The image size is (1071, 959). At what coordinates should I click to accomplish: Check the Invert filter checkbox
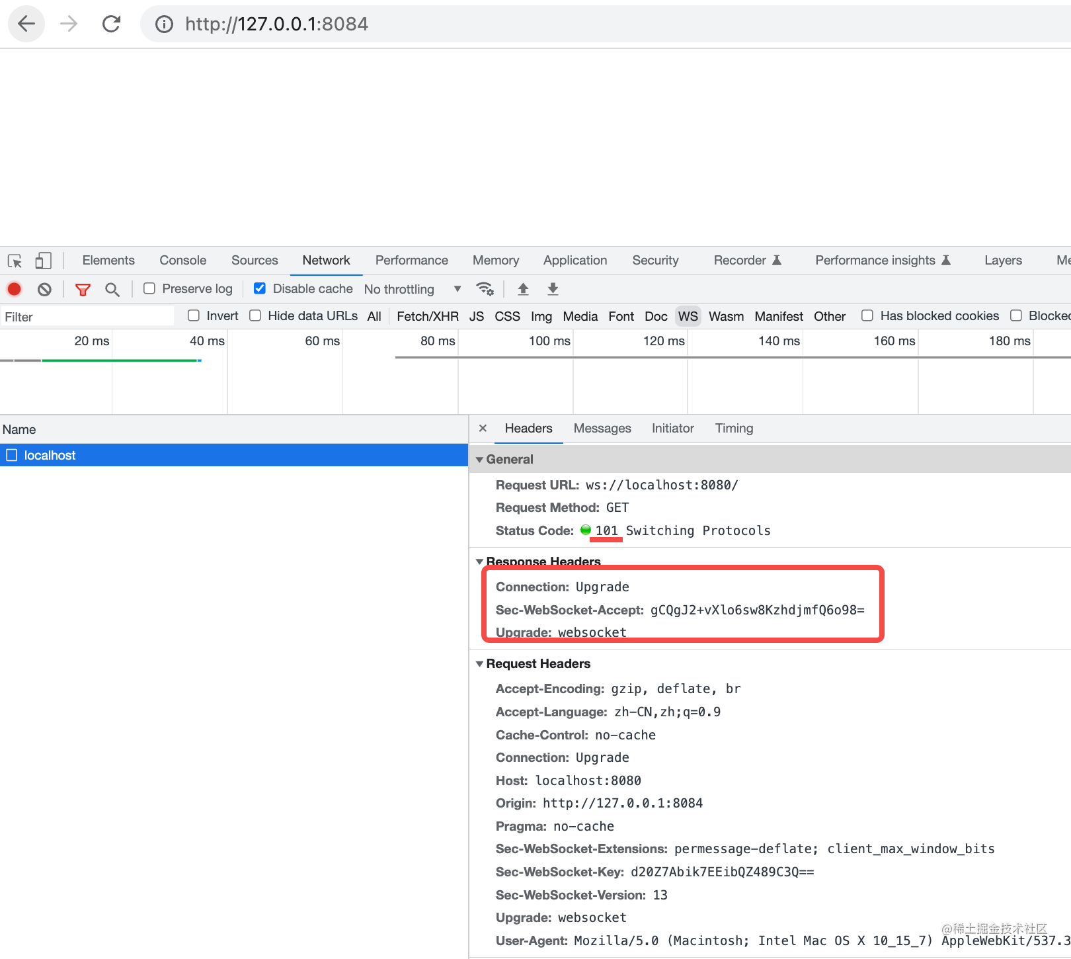coord(194,315)
